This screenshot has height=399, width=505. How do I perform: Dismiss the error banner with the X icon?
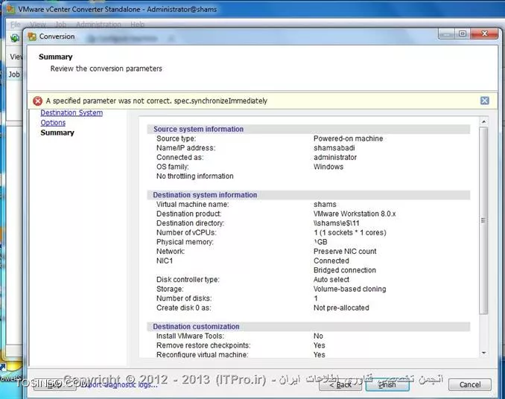484,100
